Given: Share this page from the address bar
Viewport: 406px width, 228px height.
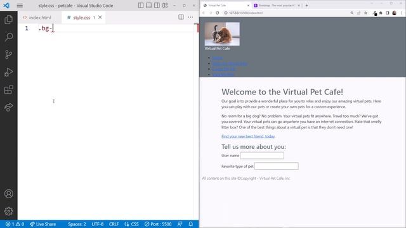Looking at the screenshot, I should coord(358,13).
